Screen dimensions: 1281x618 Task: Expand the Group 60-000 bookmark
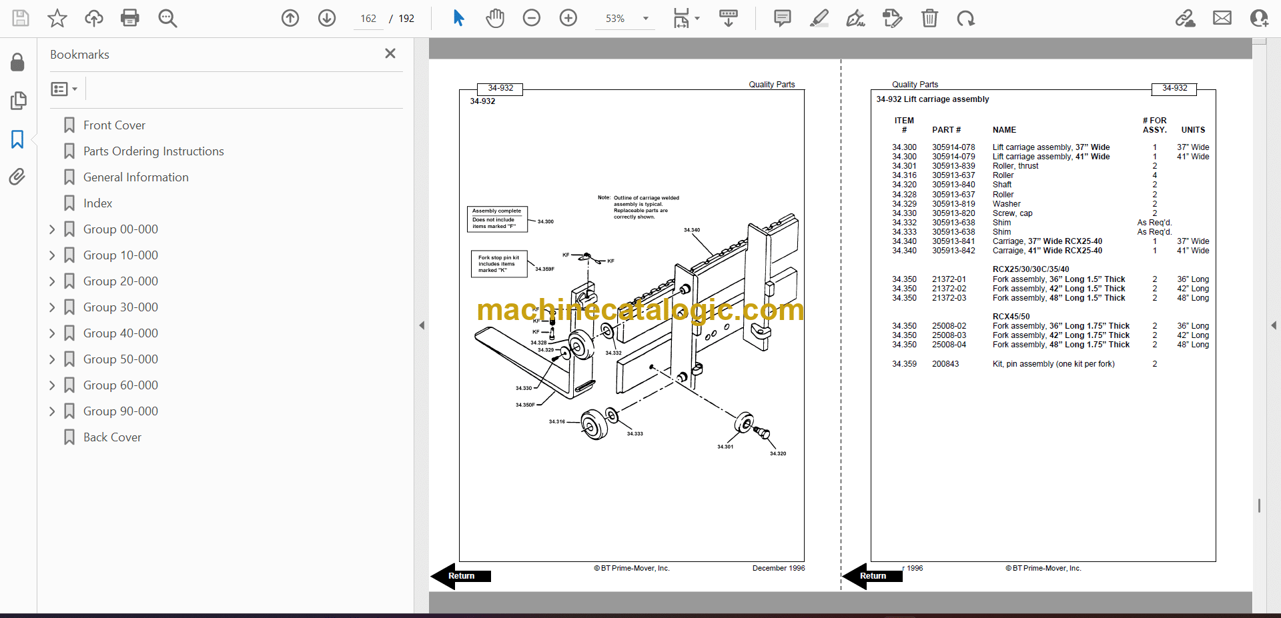(x=52, y=385)
